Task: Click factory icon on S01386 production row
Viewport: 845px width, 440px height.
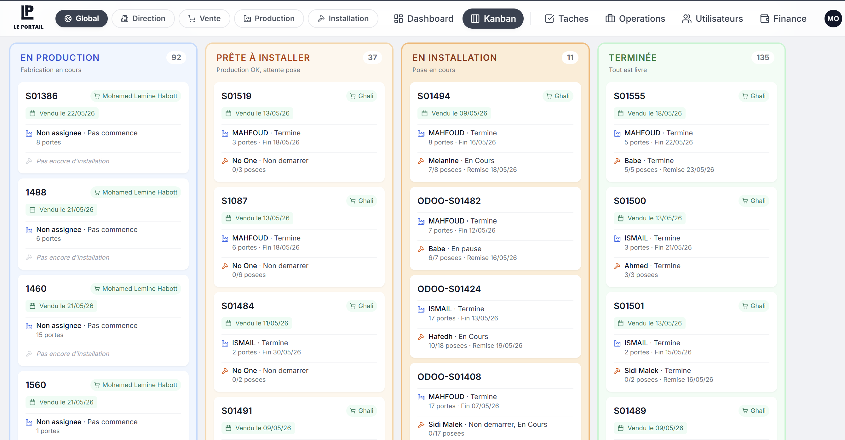Action: point(29,133)
